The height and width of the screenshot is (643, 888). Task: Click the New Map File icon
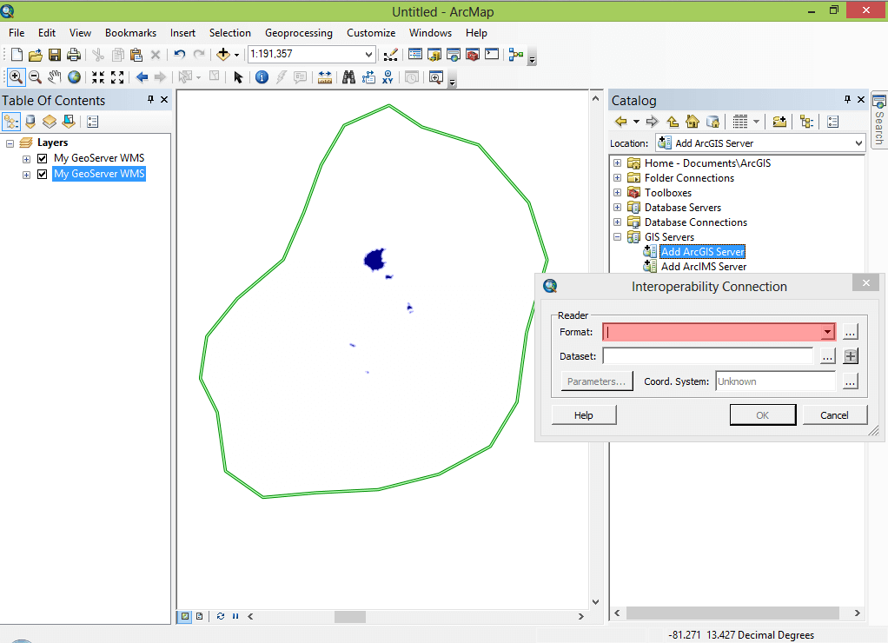(17, 55)
